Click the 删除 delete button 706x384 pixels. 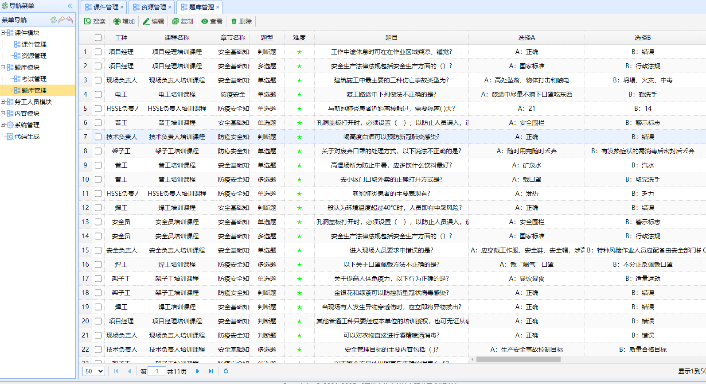241,21
